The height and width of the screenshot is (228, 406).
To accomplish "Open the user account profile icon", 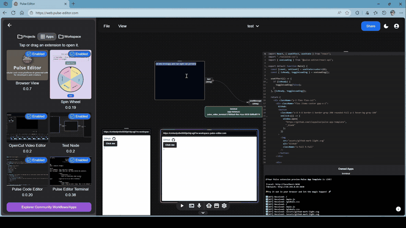I will pos(396,26).
